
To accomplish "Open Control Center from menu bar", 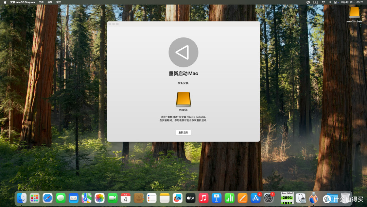I will (336, 2).
